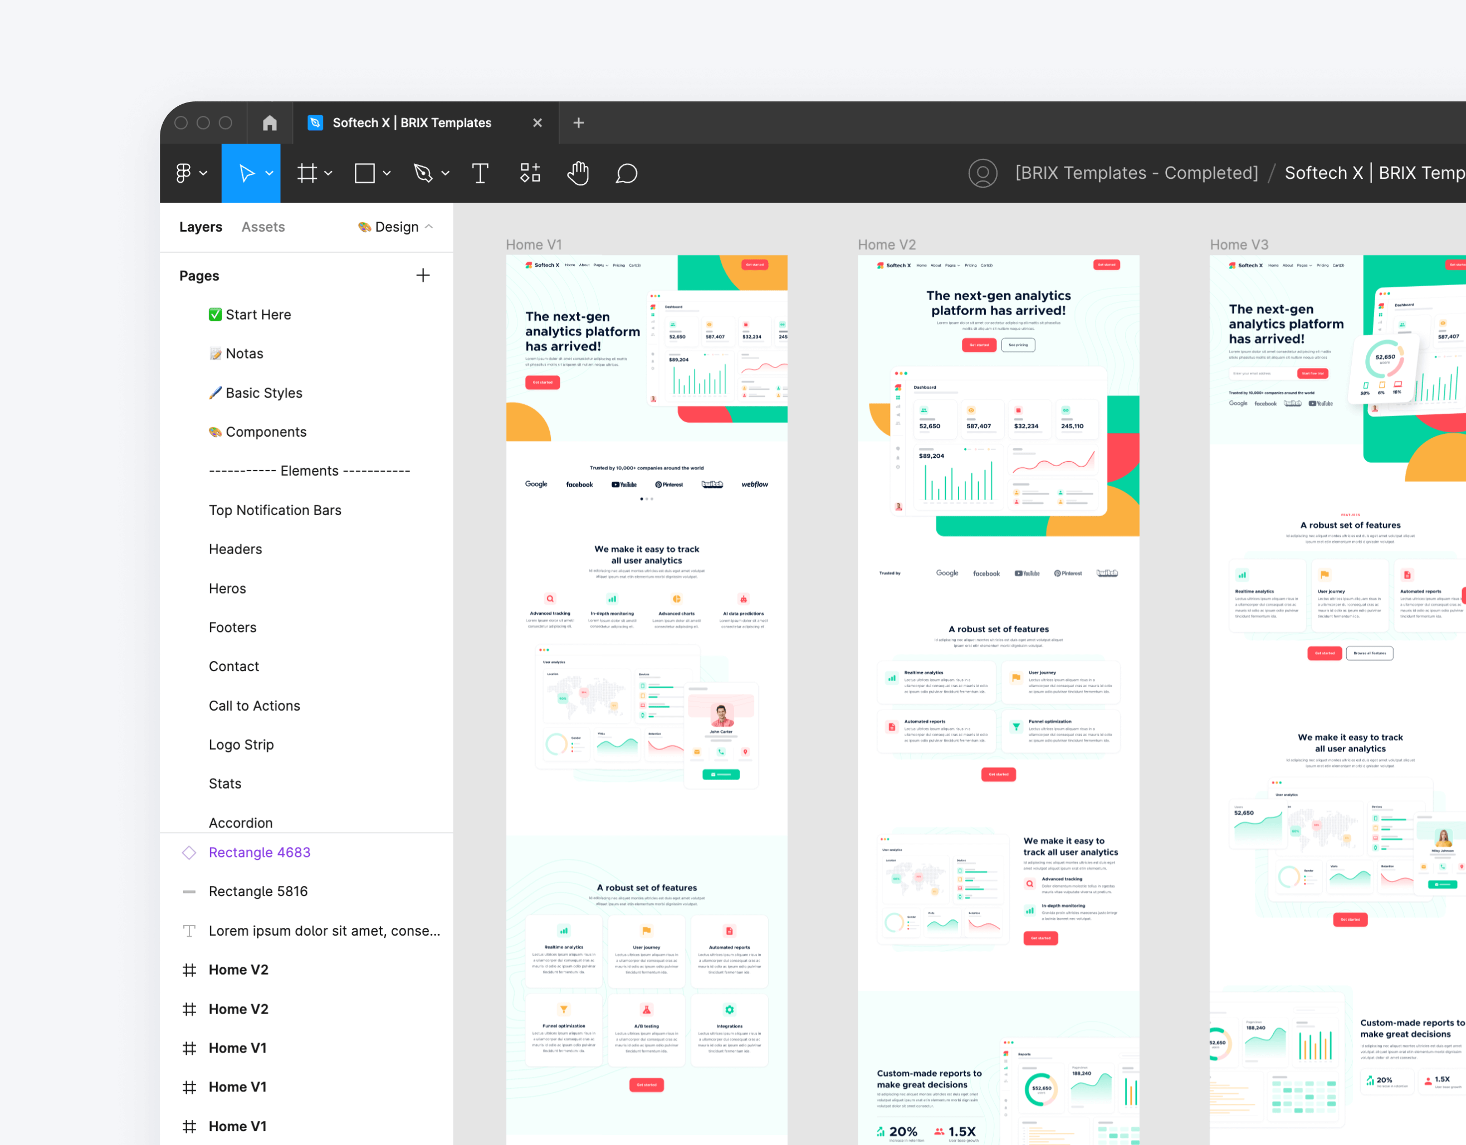Add a new page with the plus button

423,275
